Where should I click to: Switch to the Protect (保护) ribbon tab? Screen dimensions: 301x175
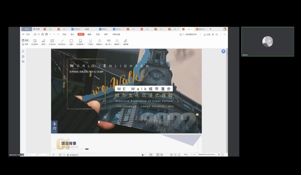click(x=106, y=34)
